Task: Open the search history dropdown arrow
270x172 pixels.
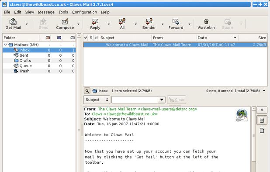Action: tap(162, 100)
